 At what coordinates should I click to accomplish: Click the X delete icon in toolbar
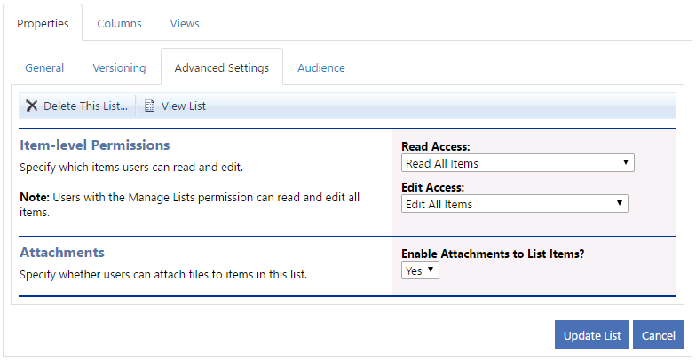(32, 106)
